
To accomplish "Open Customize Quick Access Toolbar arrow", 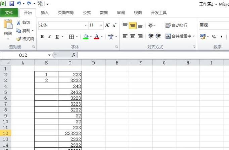I will tap(47, 4).
